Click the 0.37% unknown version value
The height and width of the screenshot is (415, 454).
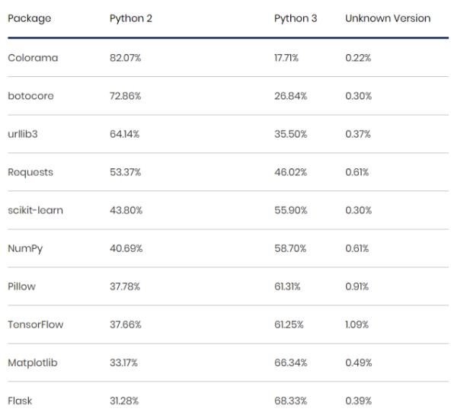[x=358, y=134]
